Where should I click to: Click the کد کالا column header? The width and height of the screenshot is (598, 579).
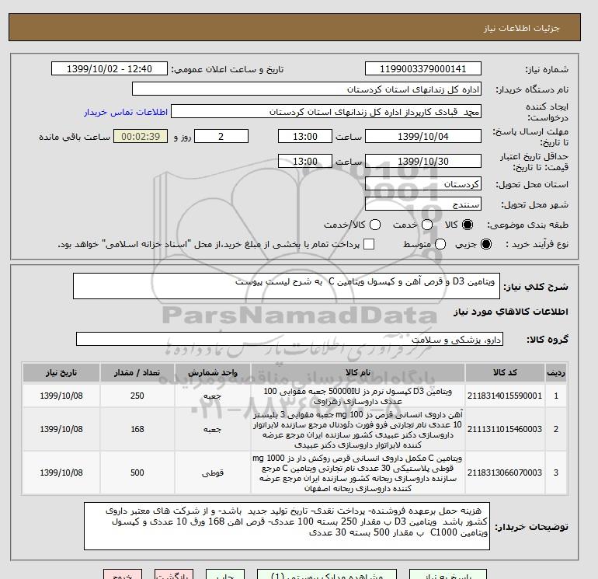(x=505, y=372)
